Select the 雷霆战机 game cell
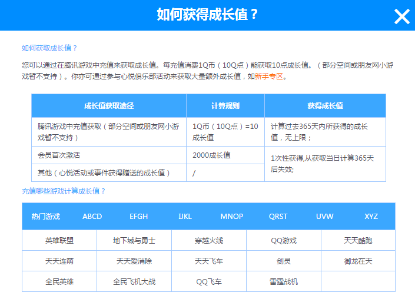The width and height of the screenshot is (415, 299). point(284,281)
